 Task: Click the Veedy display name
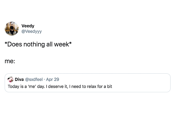click(28, 26)
